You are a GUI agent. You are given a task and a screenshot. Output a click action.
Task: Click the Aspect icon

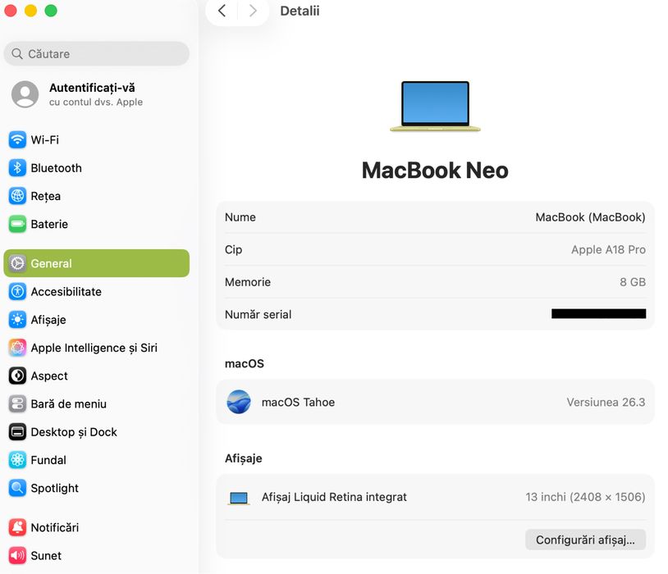17,376
